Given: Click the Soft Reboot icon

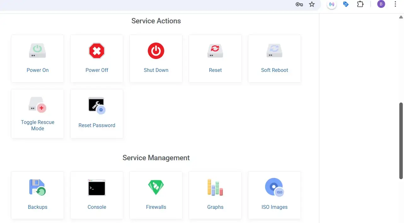Looking at the screenshot, I should [x=274, y=51].
